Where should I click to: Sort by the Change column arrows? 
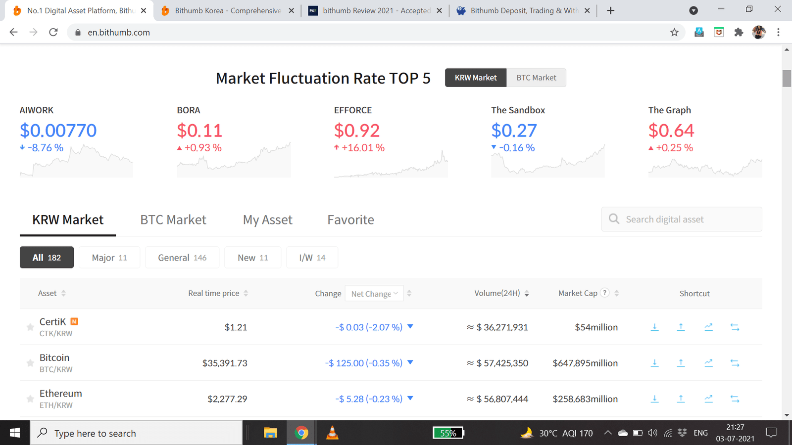(409, 293)
